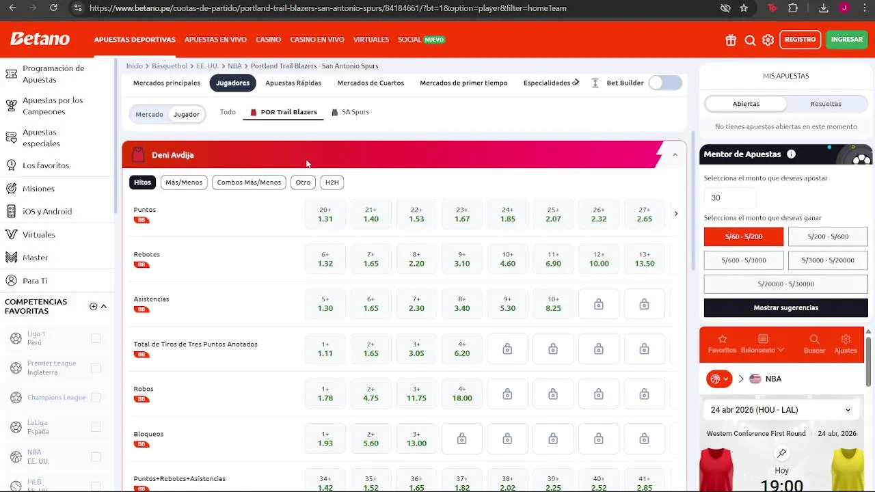Go to Básquetbol in the breadcrumb
The width and height of the screenshot is (875, 492).
pos(170,66)
